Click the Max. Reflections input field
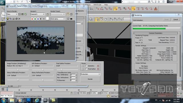The height and width of the screenshot is (103, 183). tap(73, 75)
